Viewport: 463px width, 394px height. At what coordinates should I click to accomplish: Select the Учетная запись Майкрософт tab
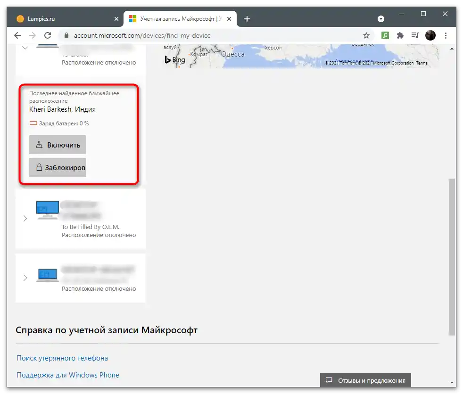point(180,19)
